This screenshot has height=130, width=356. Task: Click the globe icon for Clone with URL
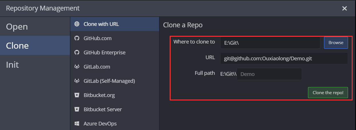point(77,24)
